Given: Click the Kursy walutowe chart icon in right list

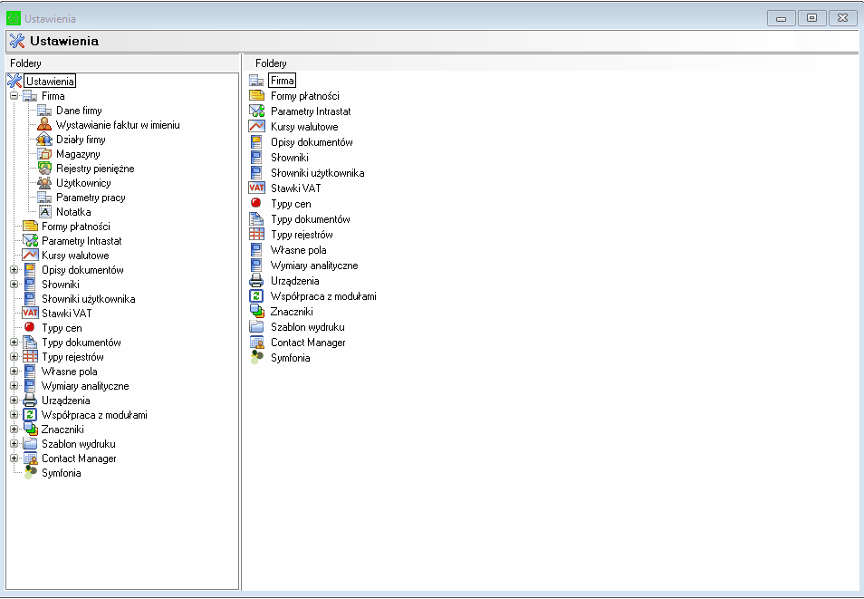Looking at the screenshot, I should [x=256, y=127].
